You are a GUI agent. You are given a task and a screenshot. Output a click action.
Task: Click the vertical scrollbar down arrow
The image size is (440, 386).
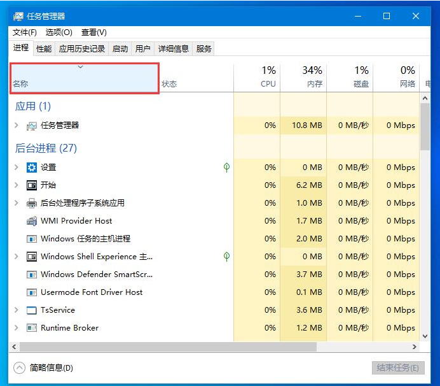(x=425, y=335)
